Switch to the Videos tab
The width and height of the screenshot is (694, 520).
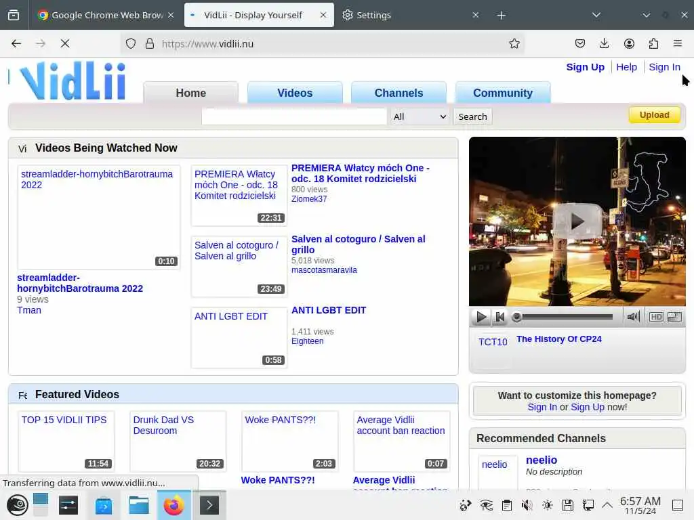[x=295, y=93]
